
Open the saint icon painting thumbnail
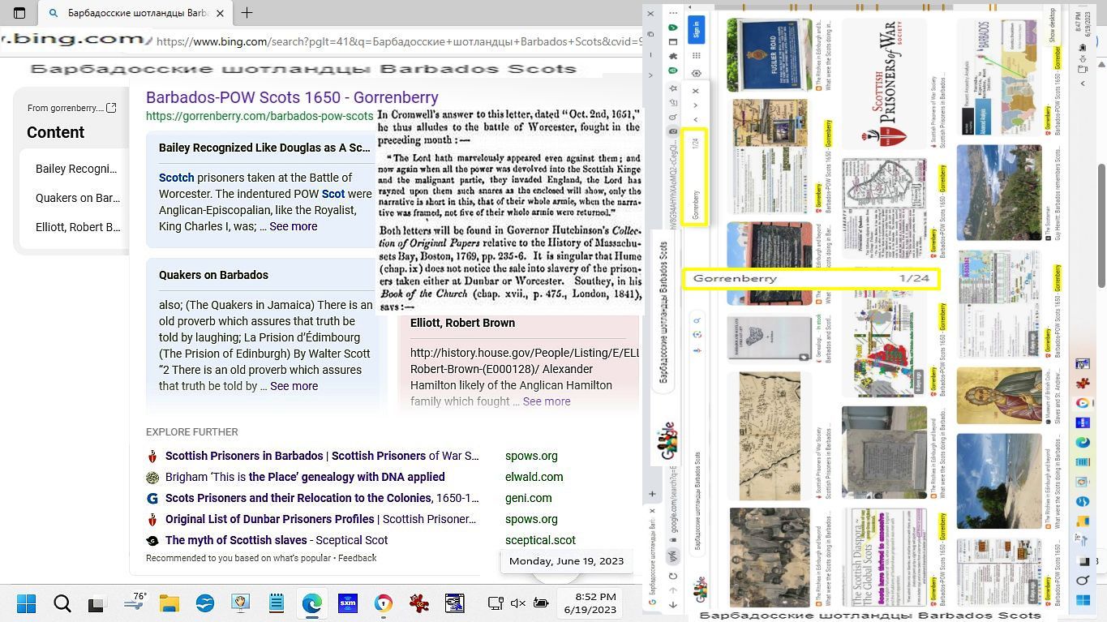[x=999, y=395]
